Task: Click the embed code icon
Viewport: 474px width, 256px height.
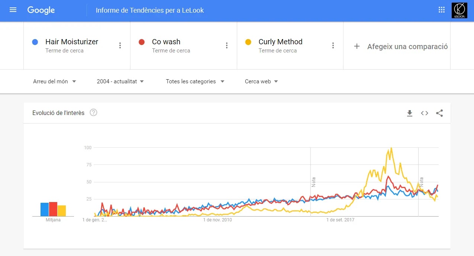Action: (425, 113)
